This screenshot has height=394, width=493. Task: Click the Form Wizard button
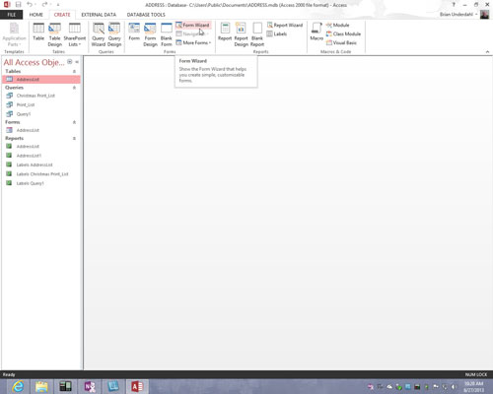[x=193, y=25]
